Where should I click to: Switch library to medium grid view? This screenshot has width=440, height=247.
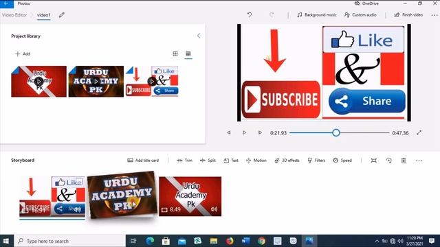[x=175, y=54]
